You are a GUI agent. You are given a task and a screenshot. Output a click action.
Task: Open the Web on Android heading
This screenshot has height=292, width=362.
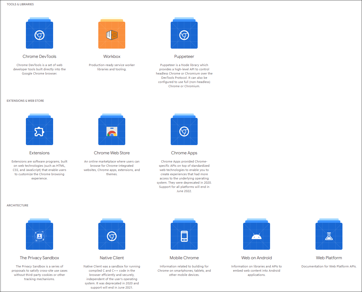coord(257,258)
